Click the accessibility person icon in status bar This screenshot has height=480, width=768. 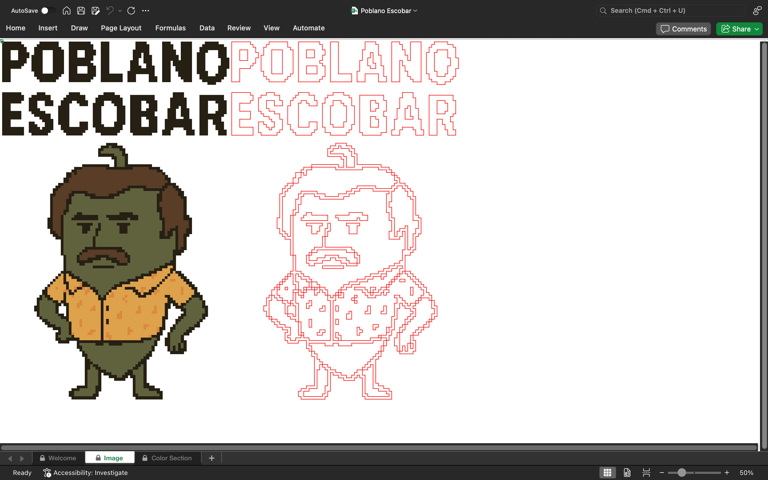click(47, 473)
